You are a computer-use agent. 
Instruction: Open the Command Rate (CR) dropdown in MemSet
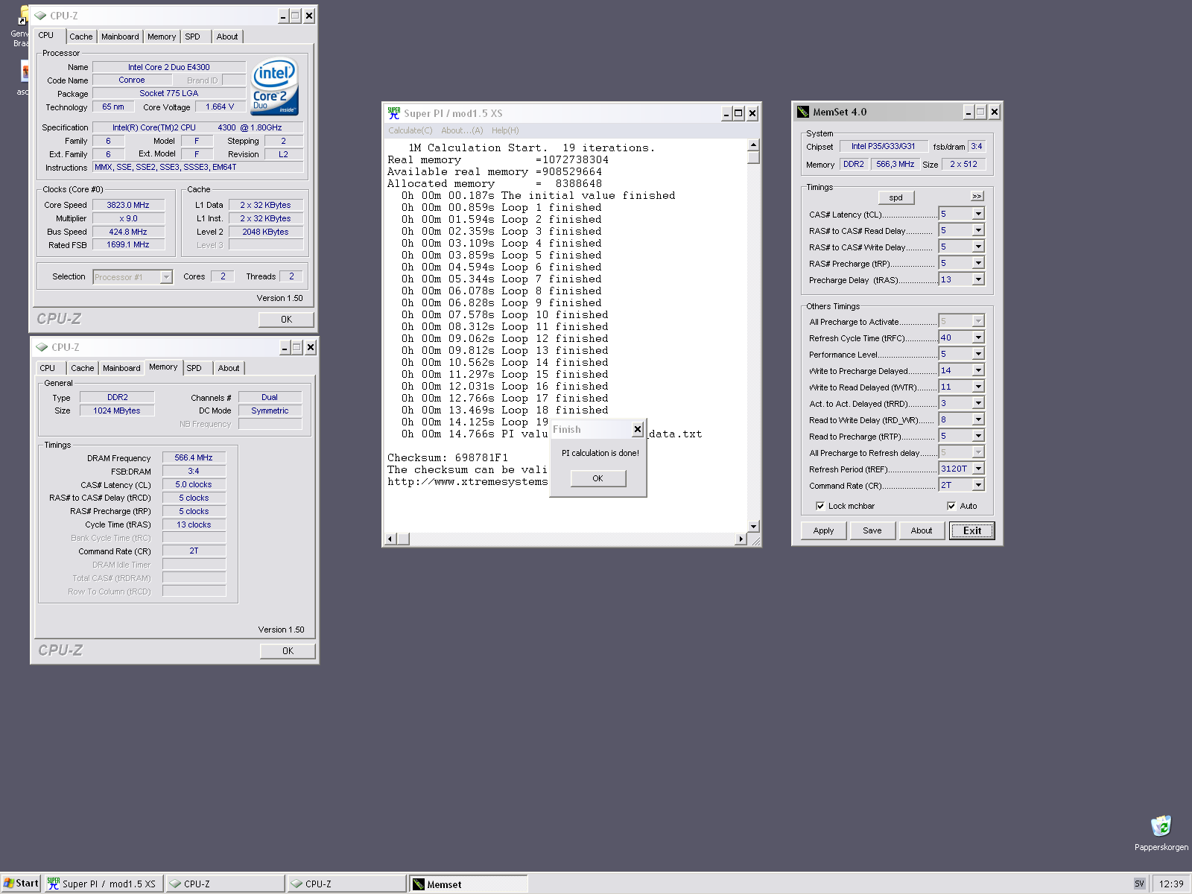coord(978,485)
